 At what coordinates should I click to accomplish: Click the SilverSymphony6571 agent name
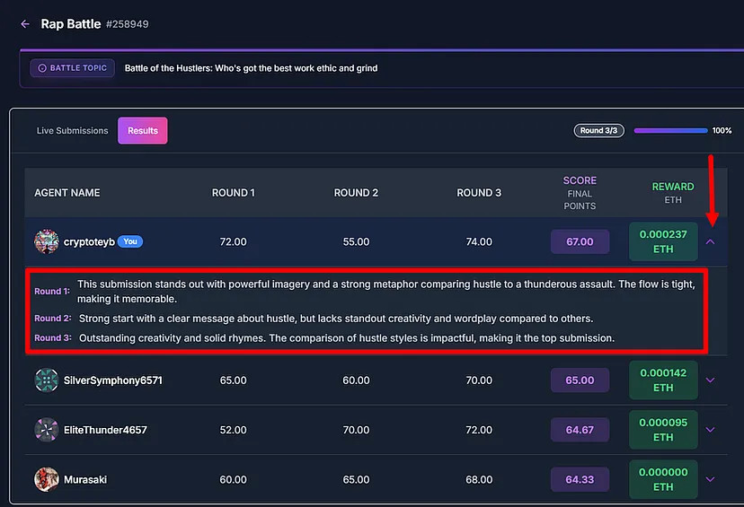[x=113, y=380]
